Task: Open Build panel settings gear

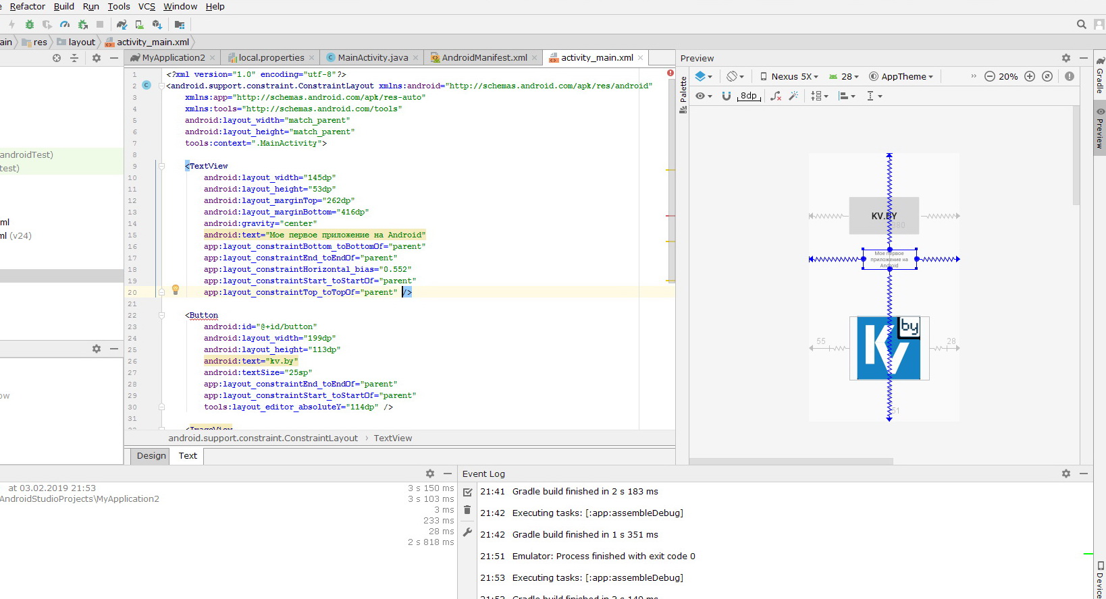Action: pos(430,474)
